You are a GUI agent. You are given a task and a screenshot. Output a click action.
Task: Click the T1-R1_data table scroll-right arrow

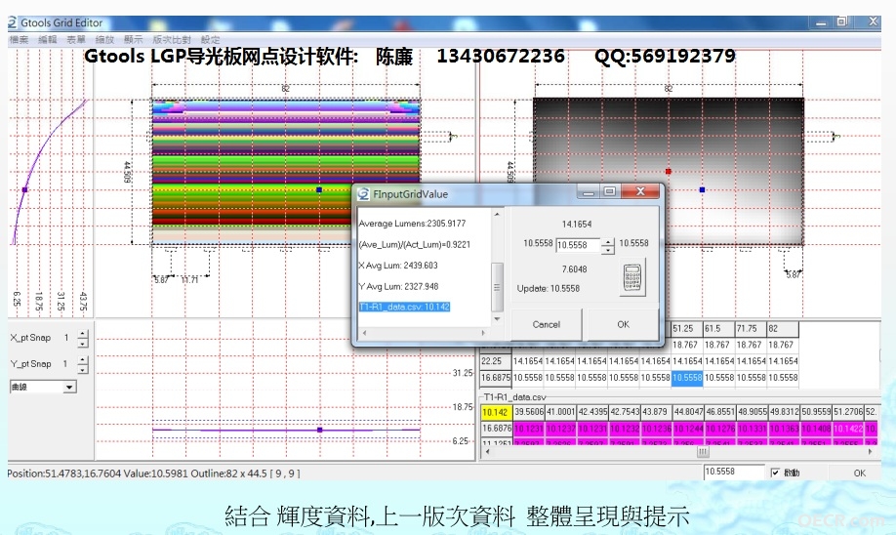(871, 452)
